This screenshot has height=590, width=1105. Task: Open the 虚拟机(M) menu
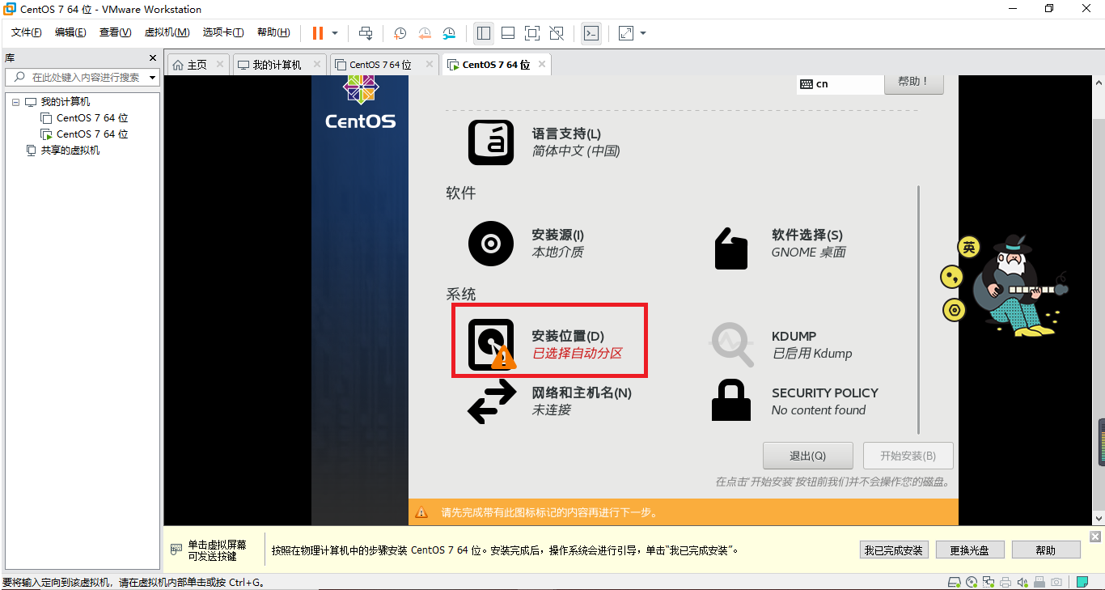tap(166, 32)
